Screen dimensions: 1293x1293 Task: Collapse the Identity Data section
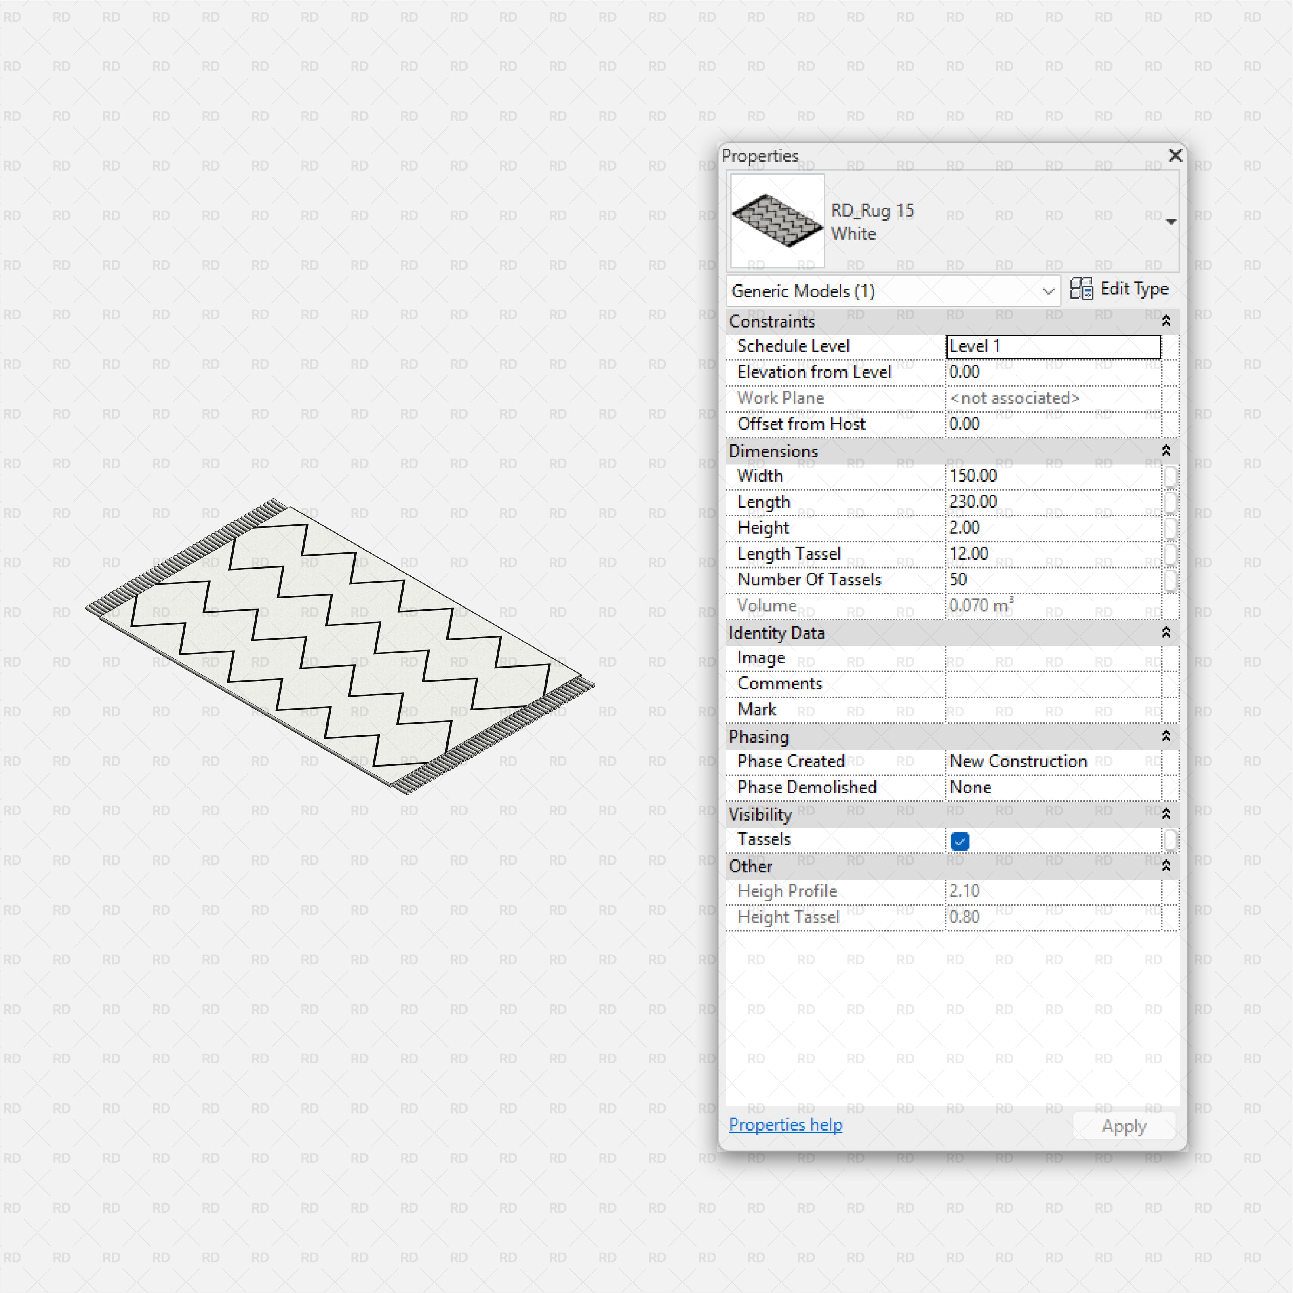[1166, 632]
